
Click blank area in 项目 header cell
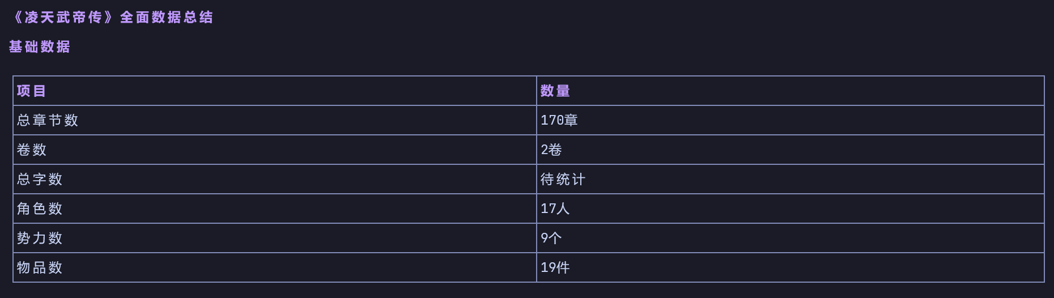click(289, 91)
